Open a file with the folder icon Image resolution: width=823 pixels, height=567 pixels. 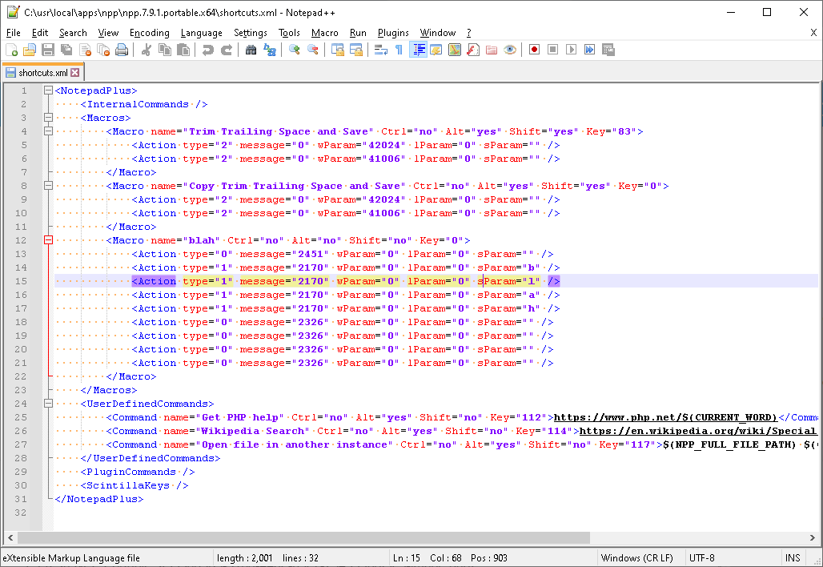30,50
